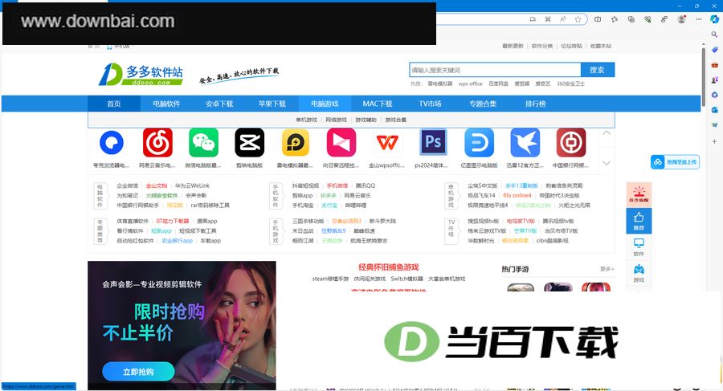This screenshot has height=391, width=723.
Task: Add page to favorites star icon
Action: click(x=578, y=19)
